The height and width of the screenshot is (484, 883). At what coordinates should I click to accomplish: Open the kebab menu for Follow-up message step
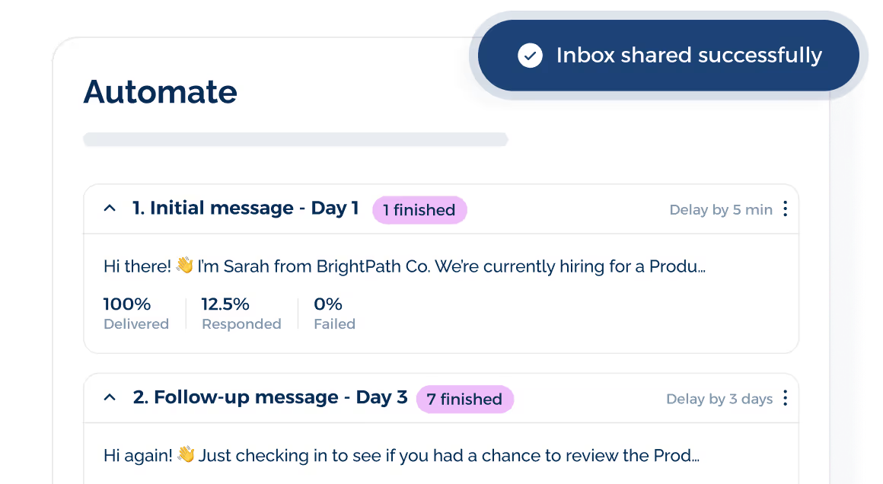coord(785,399)
